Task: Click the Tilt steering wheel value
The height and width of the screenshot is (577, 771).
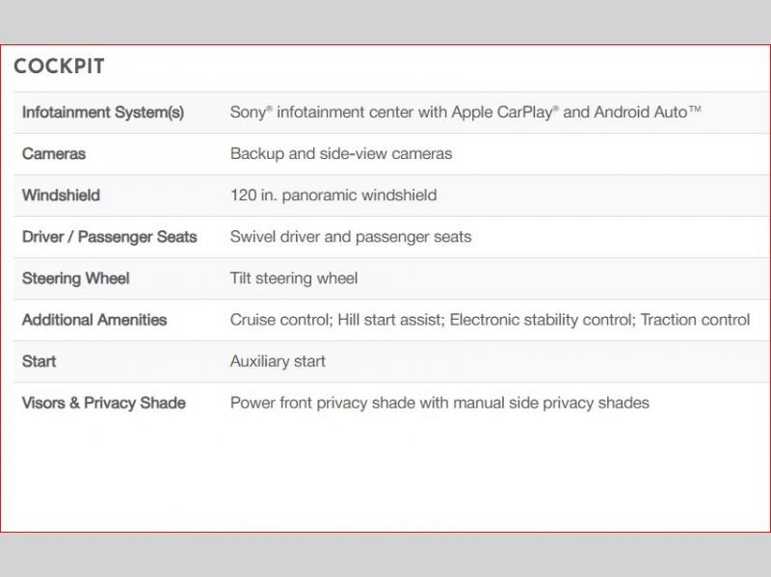Action: (294, 278)
